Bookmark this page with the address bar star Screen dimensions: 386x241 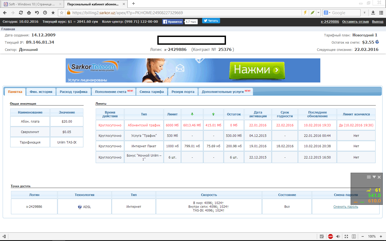[x=62, y=13]
